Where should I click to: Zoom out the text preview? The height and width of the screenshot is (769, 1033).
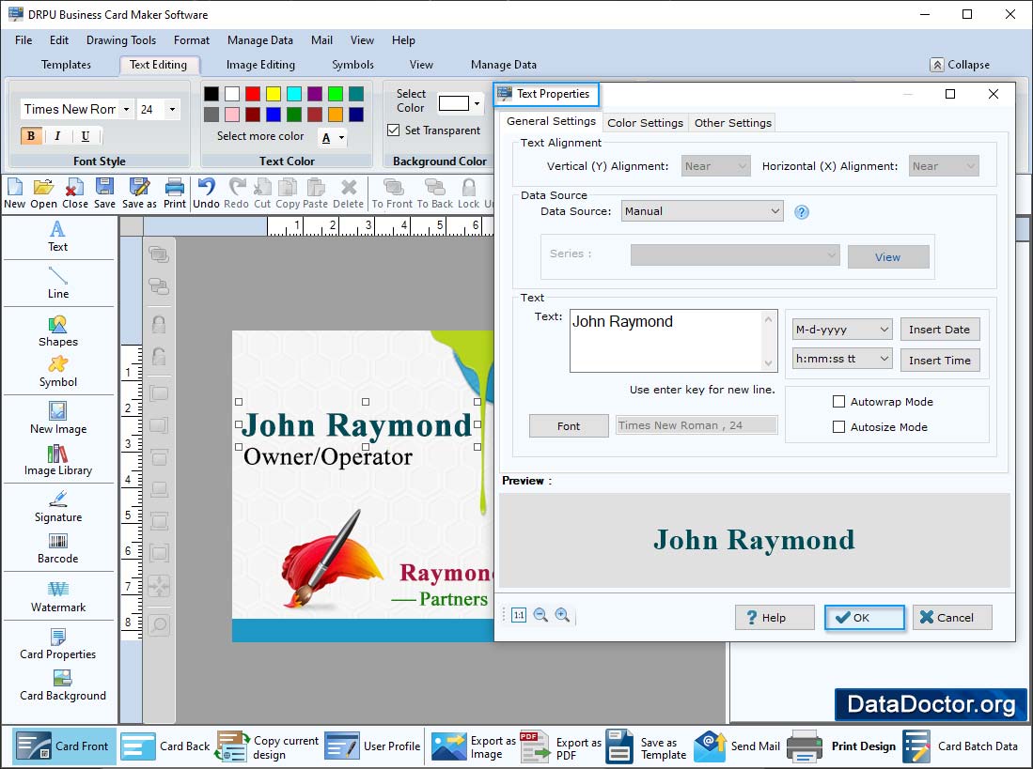point(540,615)
